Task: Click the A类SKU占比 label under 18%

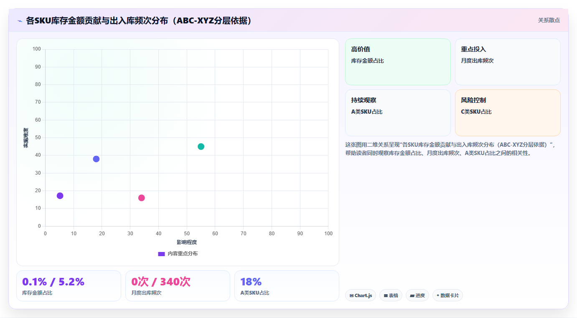Action: point(255,293)
